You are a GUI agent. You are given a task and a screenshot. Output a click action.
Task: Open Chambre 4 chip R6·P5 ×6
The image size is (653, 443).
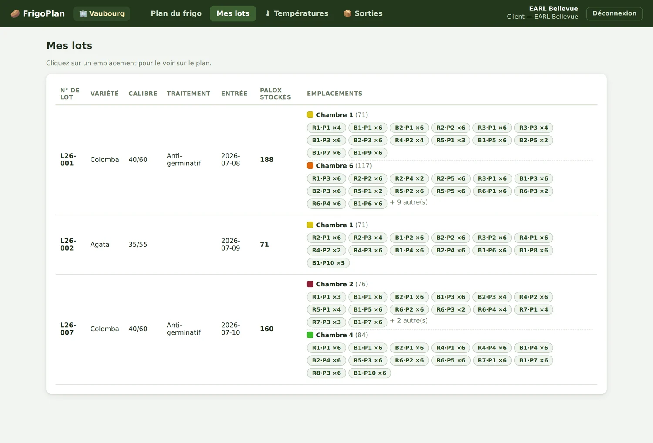click(x=451, y=360)
